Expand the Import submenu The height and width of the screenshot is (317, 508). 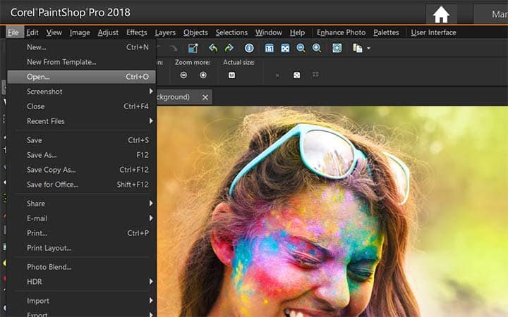pyautogui.click(x=81, y=301)
